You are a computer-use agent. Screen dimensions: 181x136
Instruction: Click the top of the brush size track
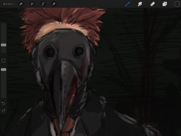click(3, 25)
